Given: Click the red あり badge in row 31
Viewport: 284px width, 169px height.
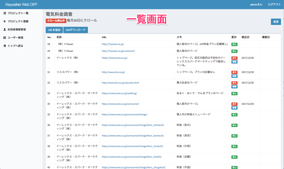Looking at the screenshot, I should [x=234, y=72].
